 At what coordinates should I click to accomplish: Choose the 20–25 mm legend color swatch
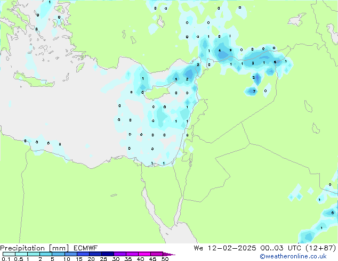95,254
